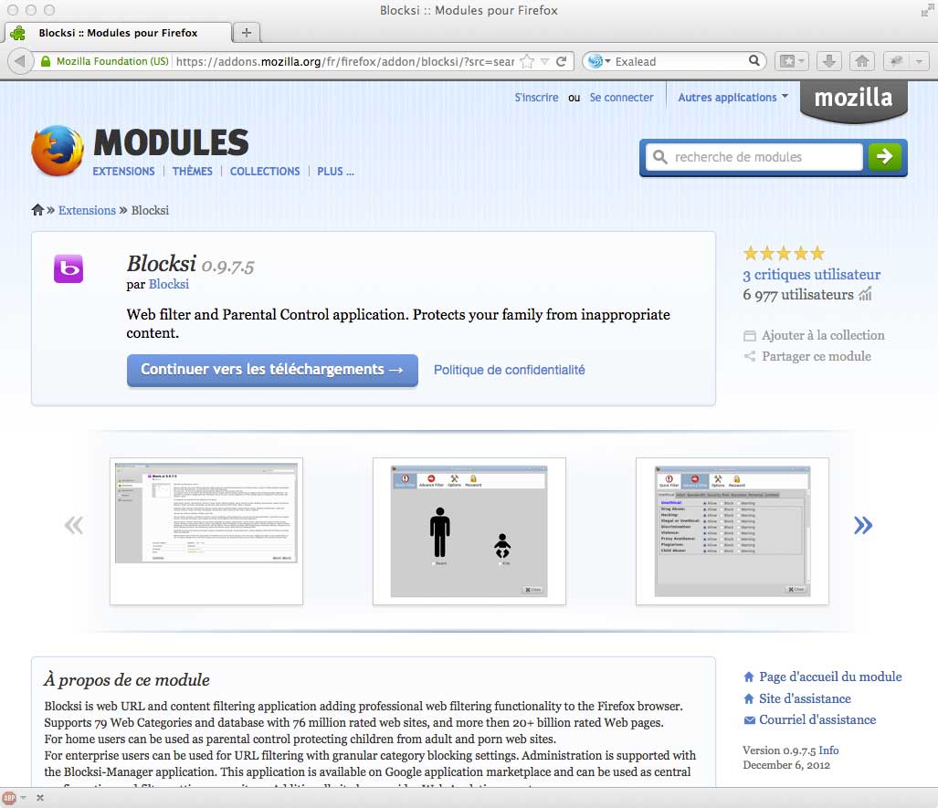This screenshot has height=808, width=938.
Task: Select the Firefox Home icon in the toolbar
Action: [861, 61]
